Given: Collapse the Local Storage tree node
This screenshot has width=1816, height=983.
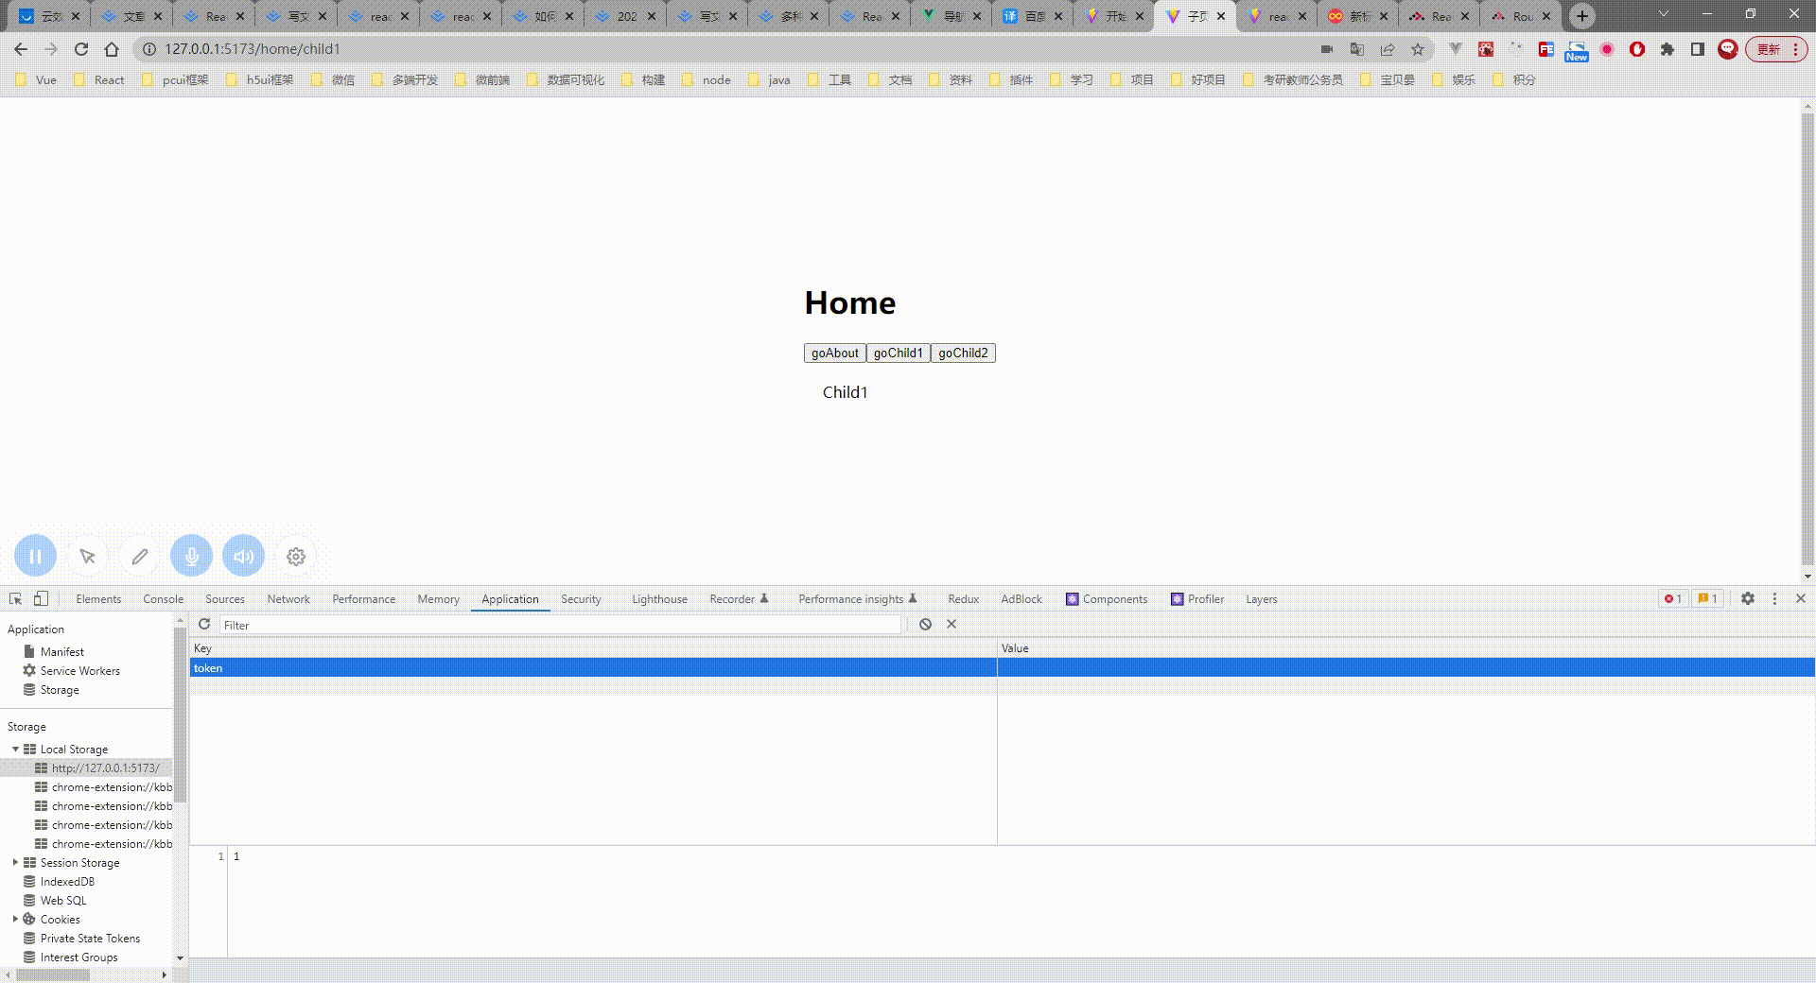Looking at the screenshot, I should click(15, 750).
